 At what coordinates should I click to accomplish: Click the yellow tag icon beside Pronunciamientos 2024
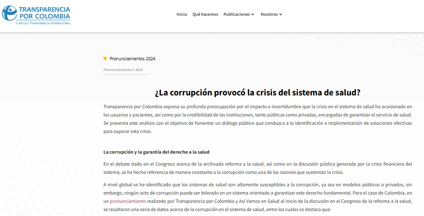click(105, 58)
